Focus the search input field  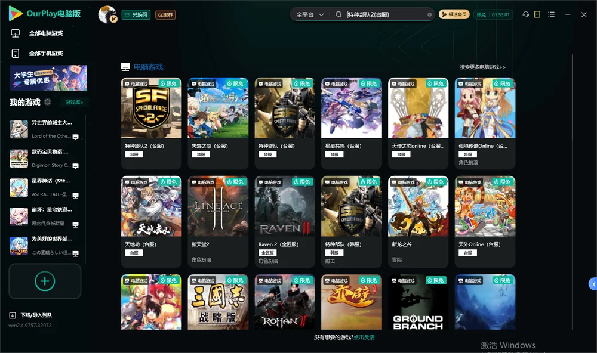point(386,14)
